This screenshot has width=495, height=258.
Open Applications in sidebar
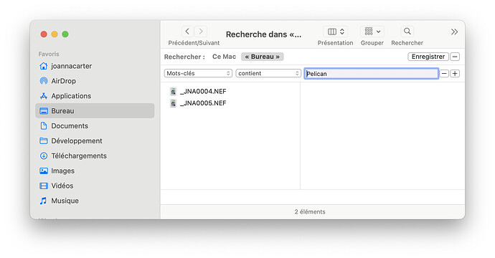coord(95,96)
